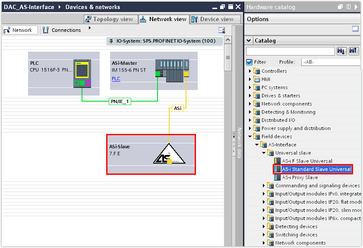Click the relations overview icon in network toolbar
The image size is (363, 248).
coord(221,30)
